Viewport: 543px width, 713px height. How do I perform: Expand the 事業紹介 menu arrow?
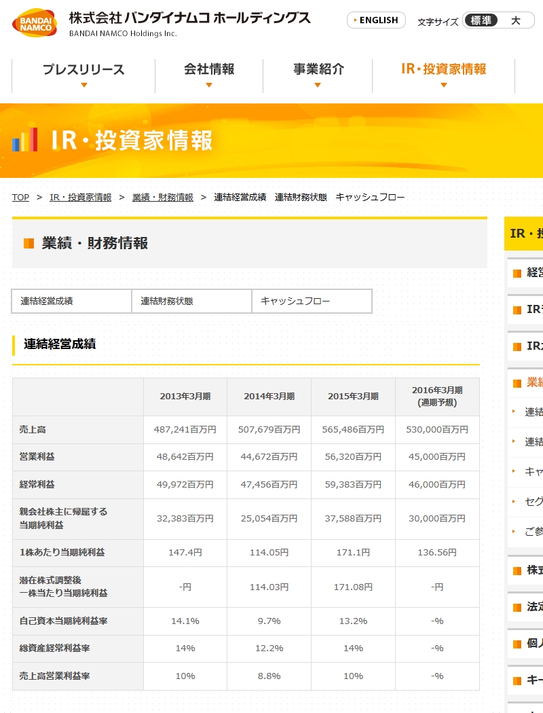pos(318,85)
